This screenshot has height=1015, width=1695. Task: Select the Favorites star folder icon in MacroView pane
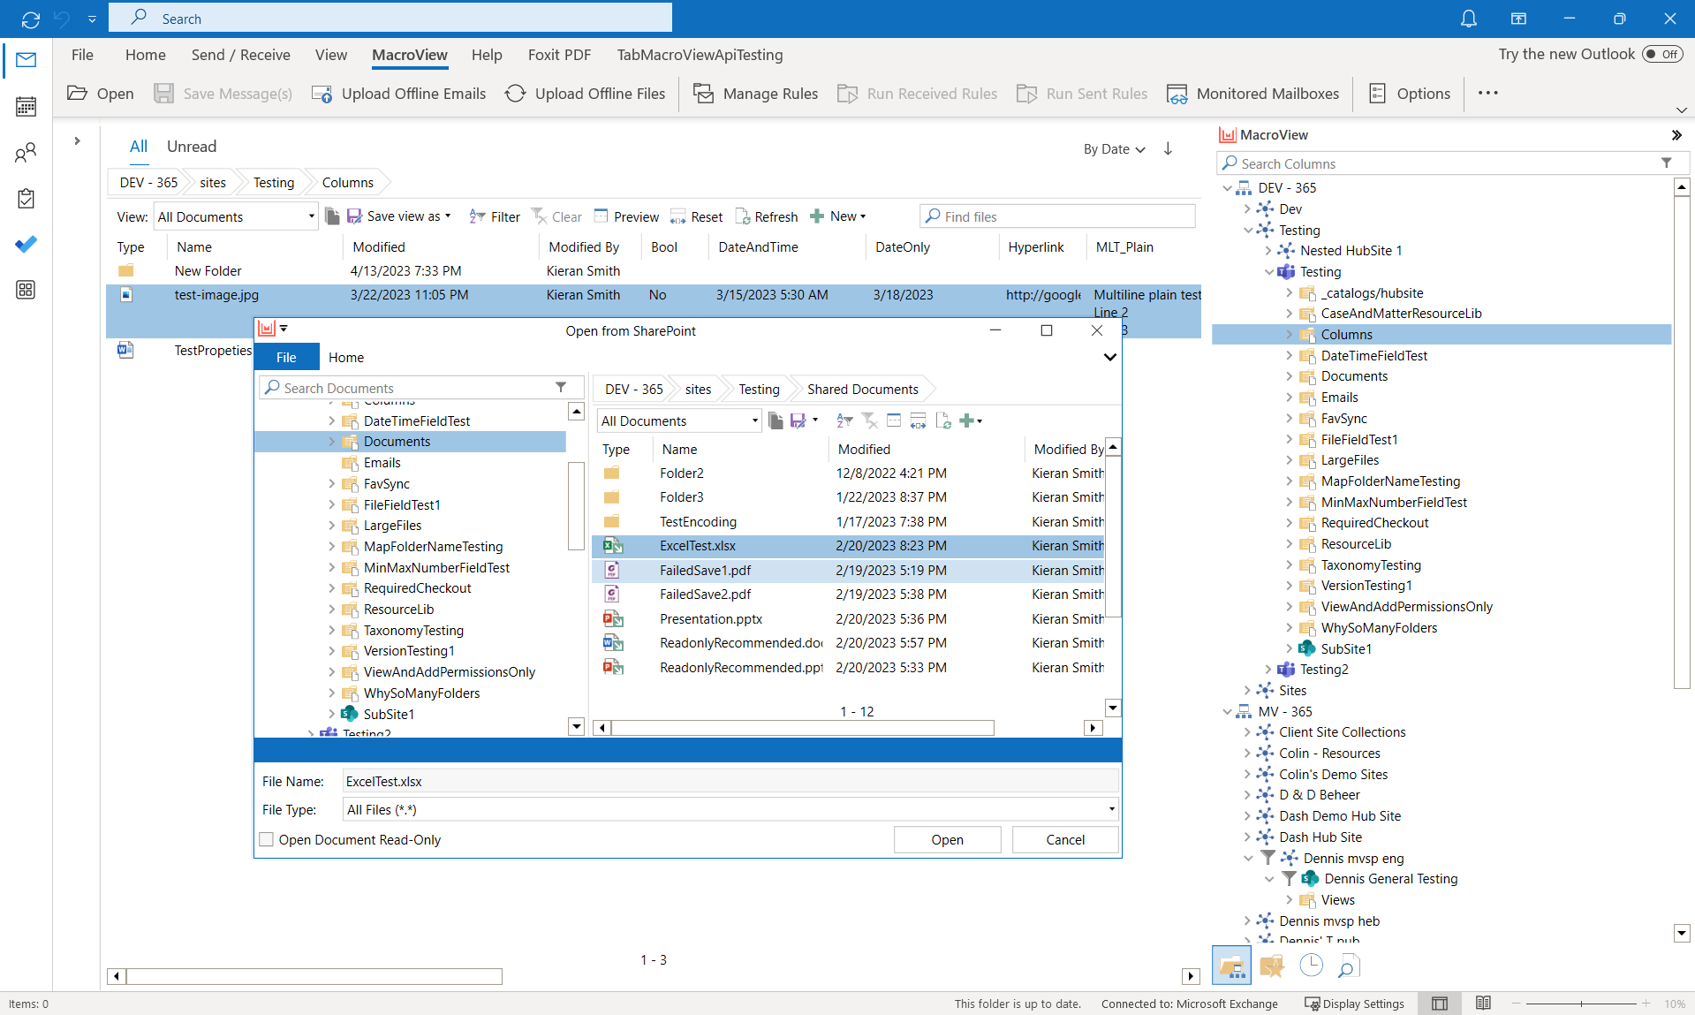point(1272,966)
